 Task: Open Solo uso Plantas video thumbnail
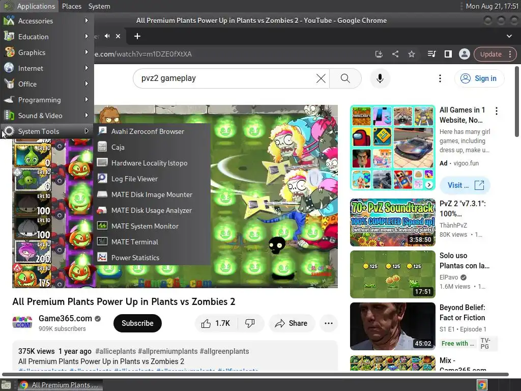click(393, 274)
